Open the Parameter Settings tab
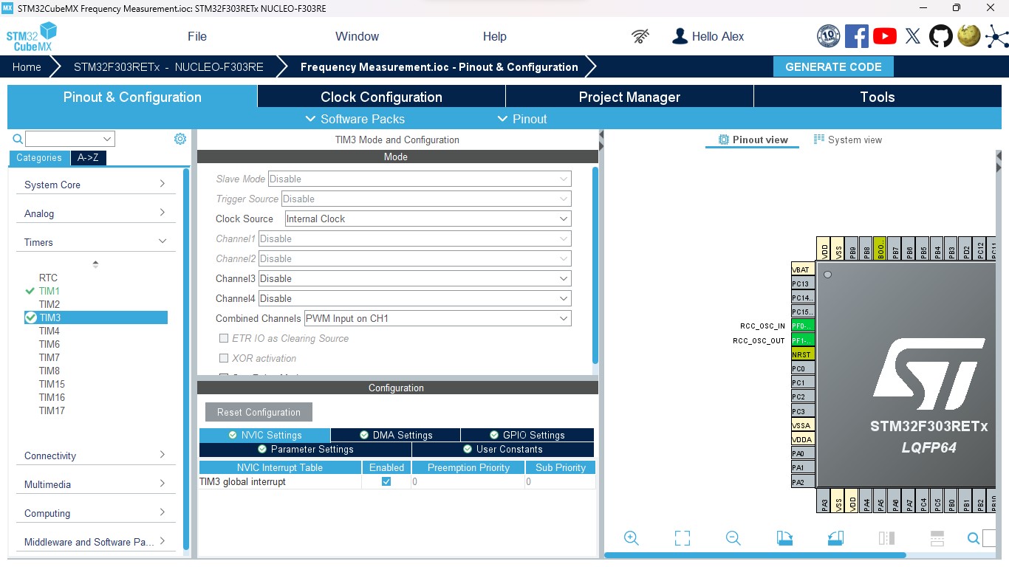The image size is (1009, 567). coord(305,449)
